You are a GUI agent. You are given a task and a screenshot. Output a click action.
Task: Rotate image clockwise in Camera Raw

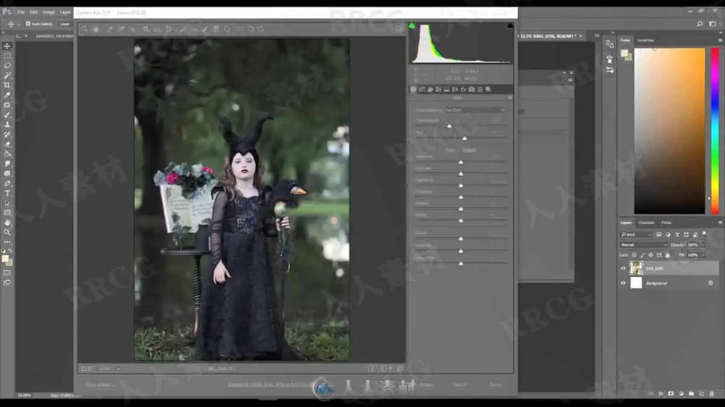(260, 29)
